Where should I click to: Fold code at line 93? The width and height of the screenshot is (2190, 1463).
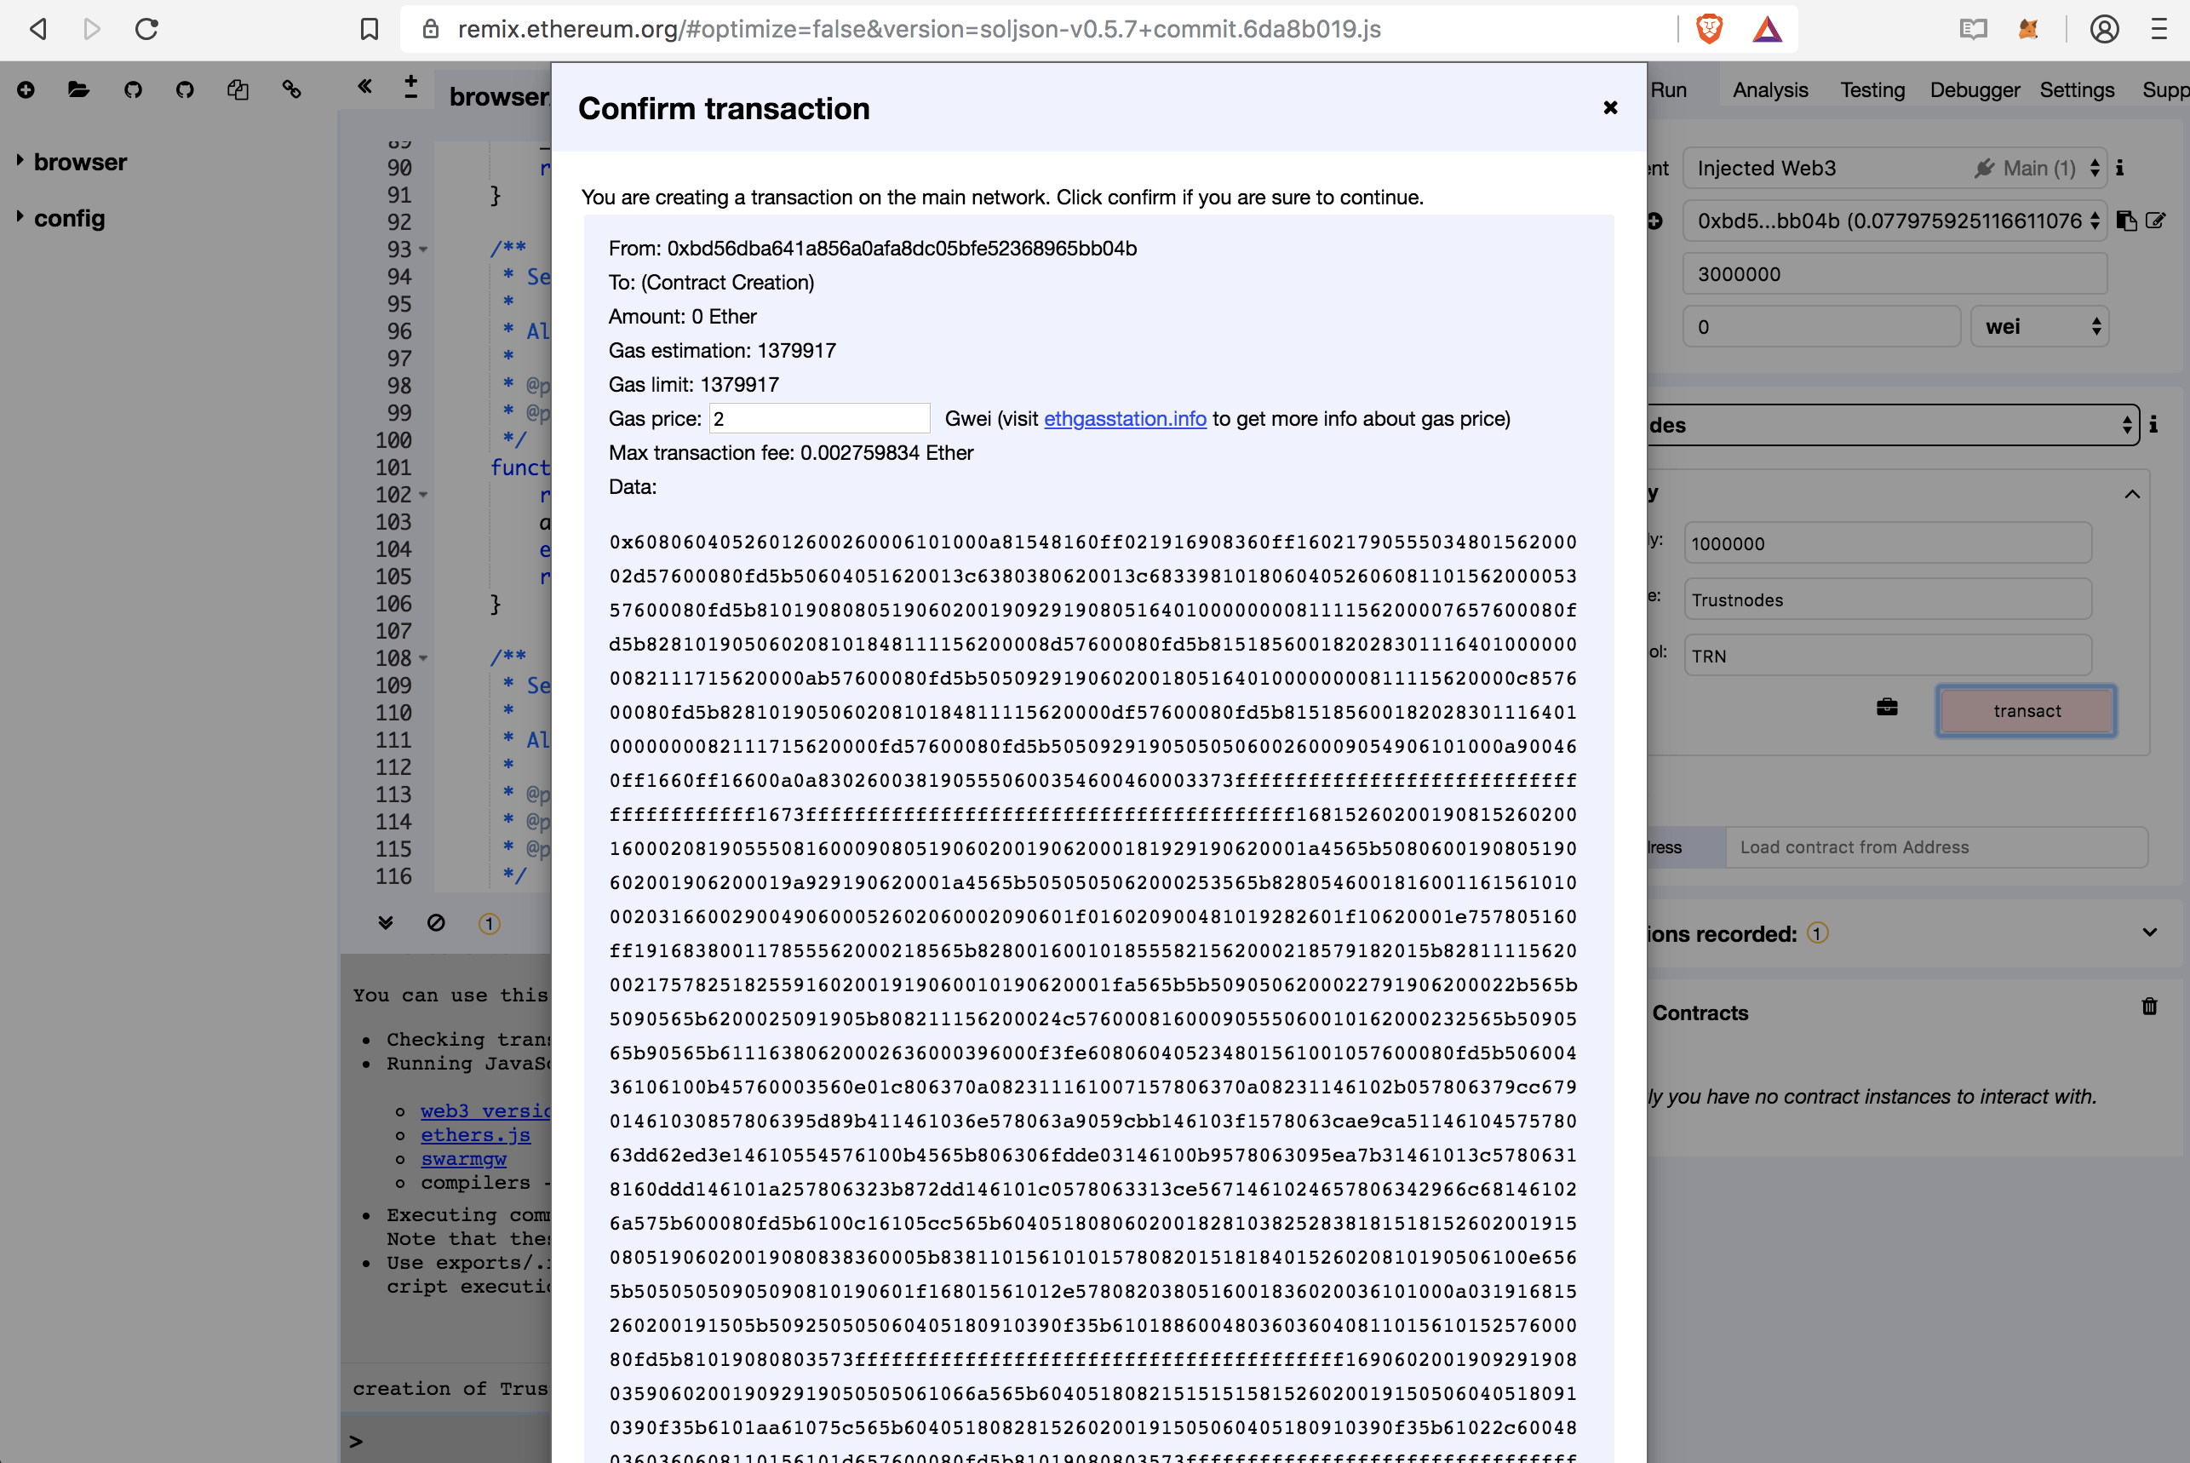pyautogui.click(x=423, y=250)
